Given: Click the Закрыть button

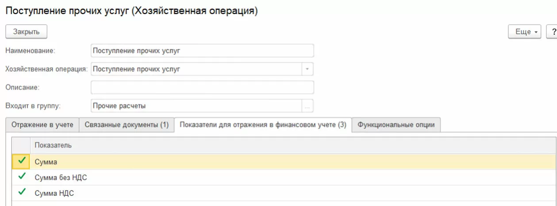Looking at the screenshot, I should [26, 32].
